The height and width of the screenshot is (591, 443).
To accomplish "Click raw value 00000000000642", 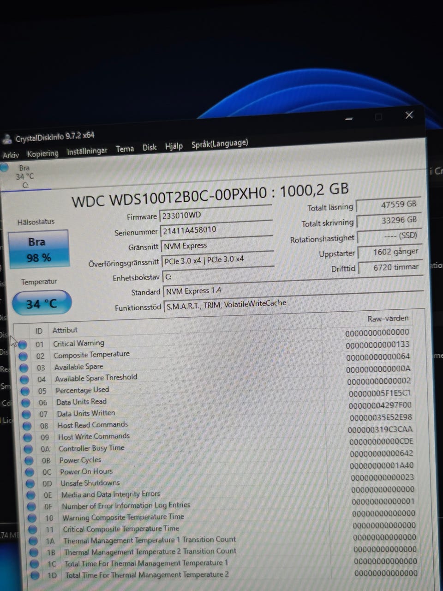I will click(381, 453).
